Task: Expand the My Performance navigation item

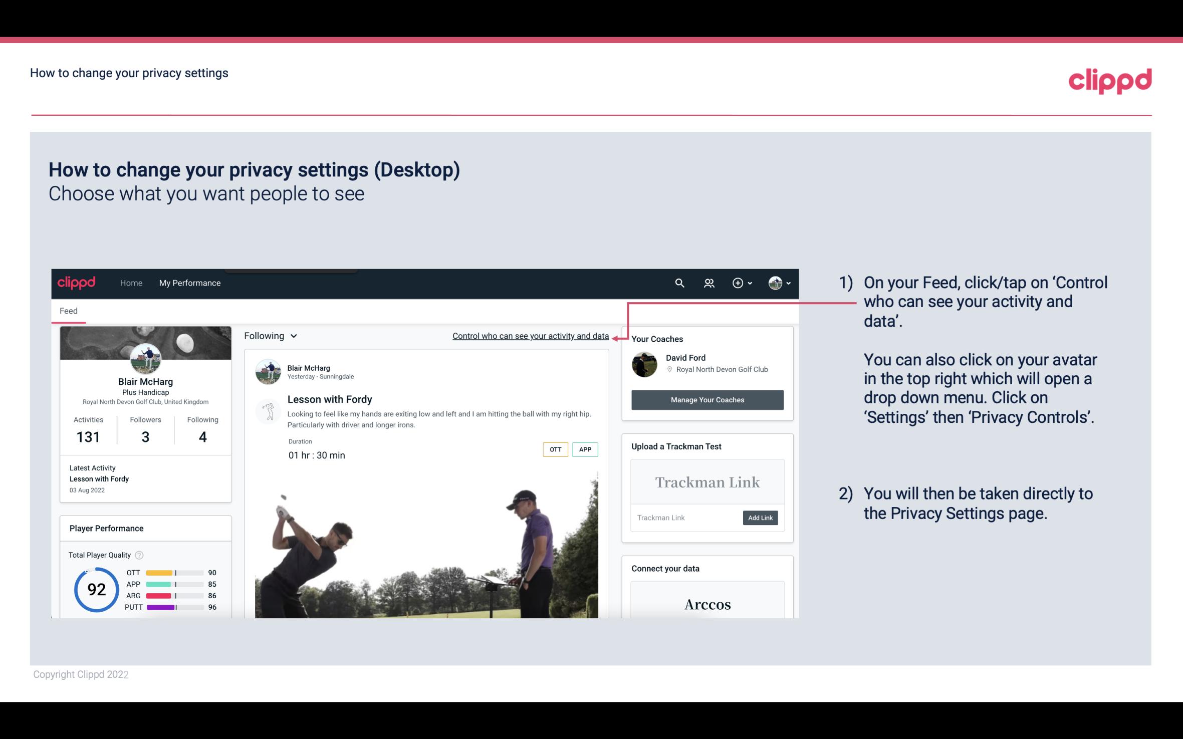Action: pos(190,283)
